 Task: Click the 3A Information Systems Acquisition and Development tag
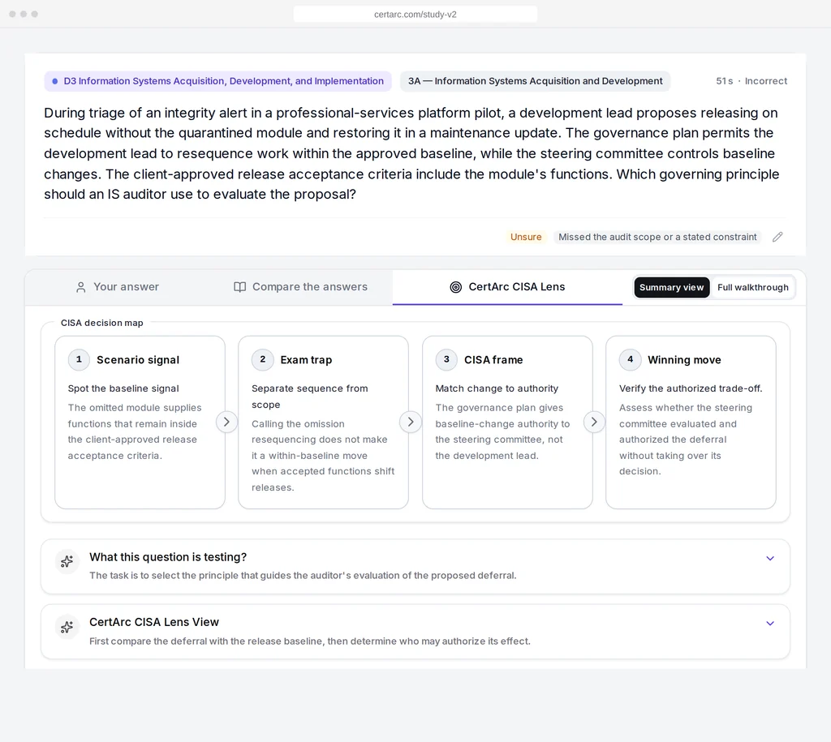pyautogui.click(x=535, y=81)
